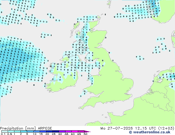Click the legend label '0.1'
The image size is (175, 135).
[x=3, y=134]
